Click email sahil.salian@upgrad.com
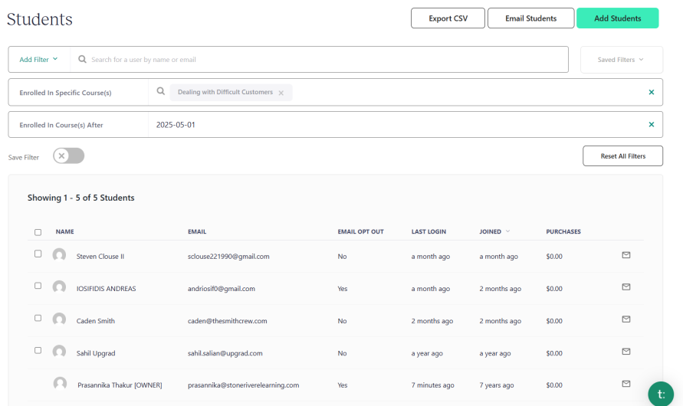The image size is (683, 406). (225, 353)
